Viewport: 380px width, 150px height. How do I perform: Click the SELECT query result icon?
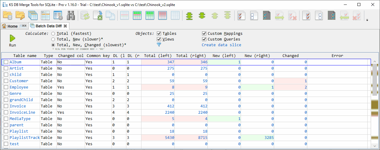[45, 15]
